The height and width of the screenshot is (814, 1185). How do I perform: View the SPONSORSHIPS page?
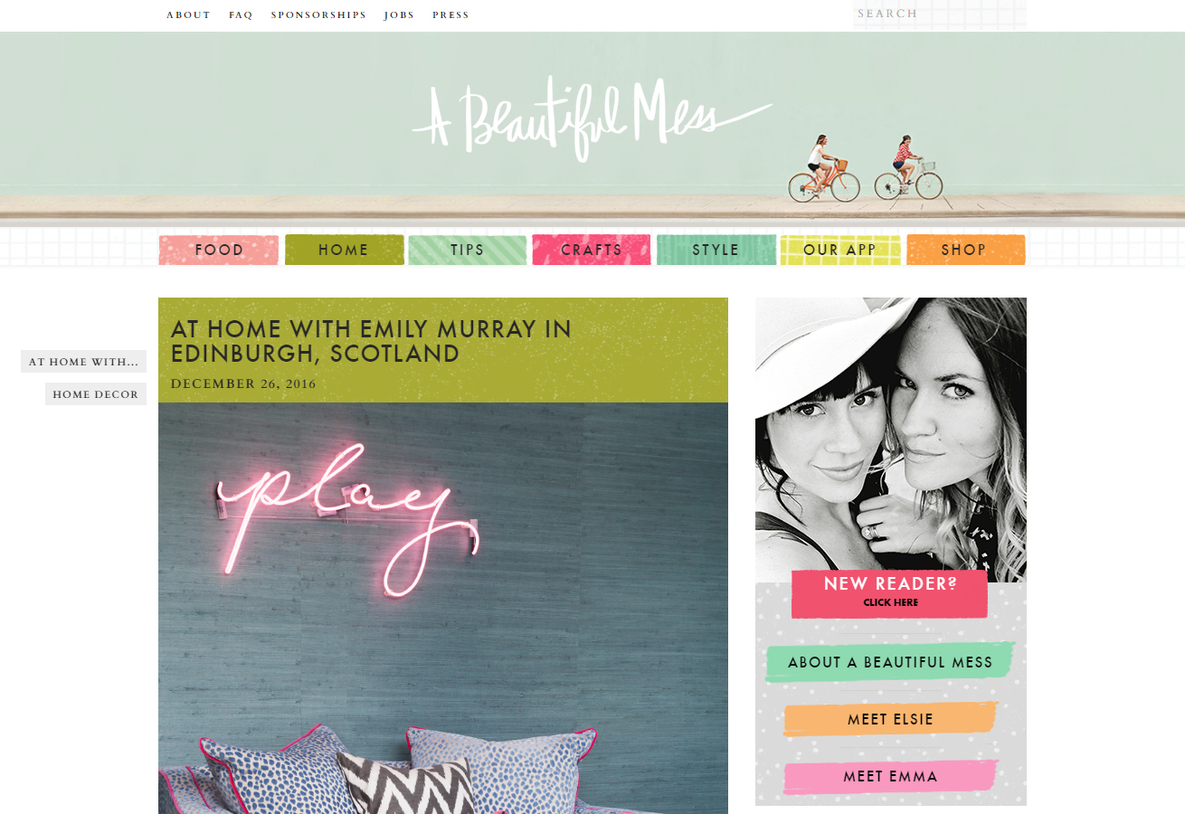[318, 15]
